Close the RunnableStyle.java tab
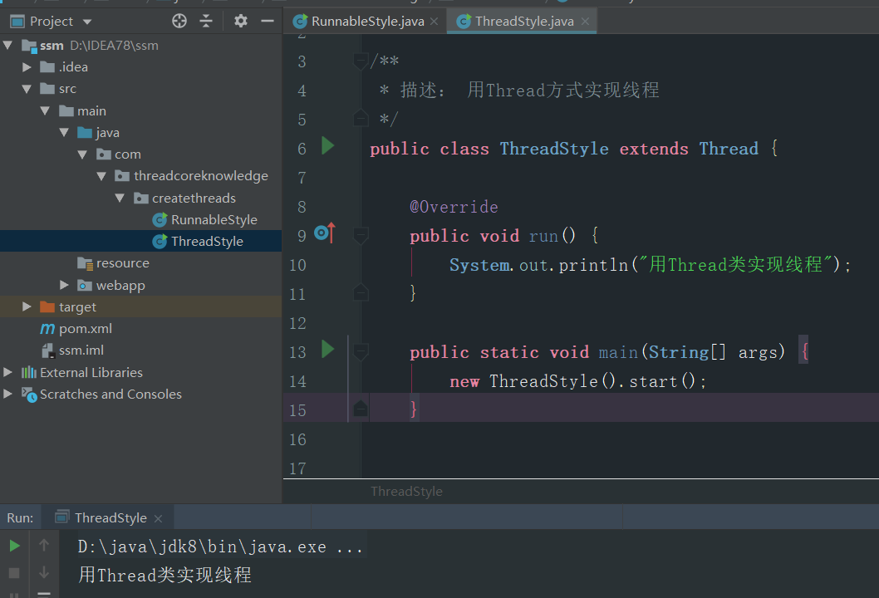Image resolution: width=879 pixels, height=598 pixels. click(x=434, y=22)
